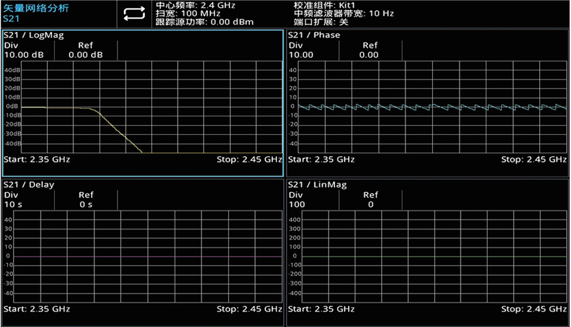Edit the Delay Ref 0 s field
Image resolution: width=571 pixels, height=327 pixels.
coord(86,200)
